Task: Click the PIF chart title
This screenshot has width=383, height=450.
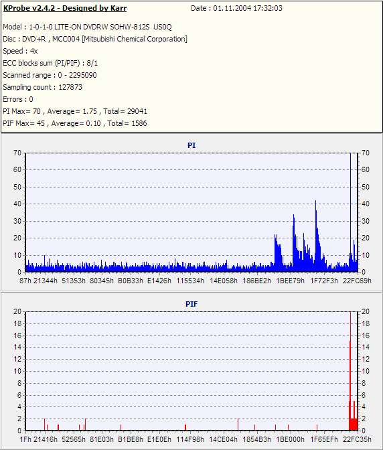Action: [191, 304]
